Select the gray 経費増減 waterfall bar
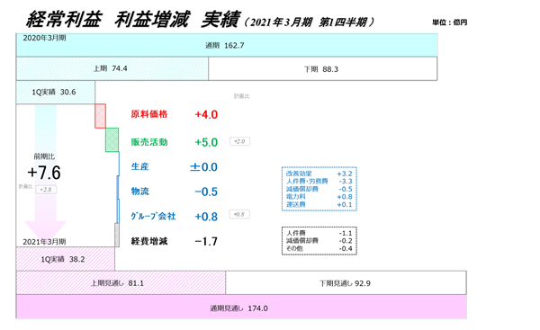The width and height of the screenshot is (540, 330). click(117, 235)
